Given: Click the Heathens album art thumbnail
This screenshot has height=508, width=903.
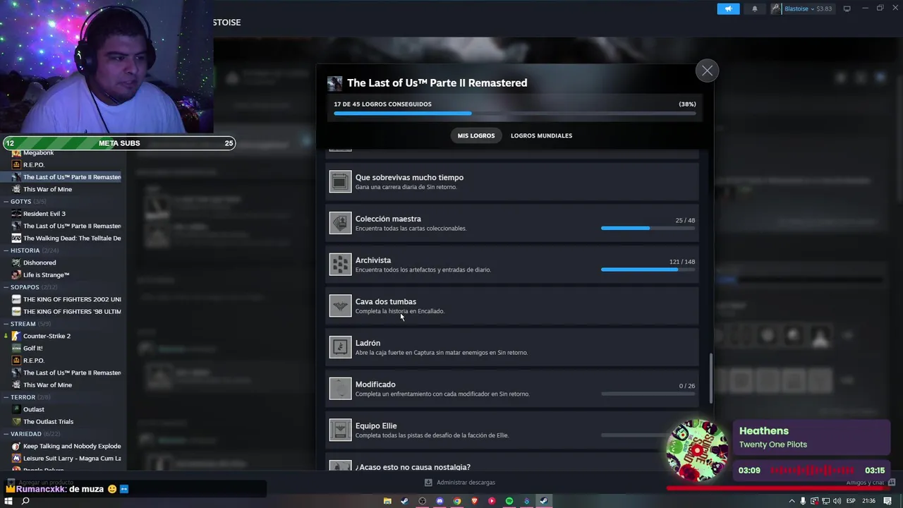Looking at the screenshot, I should (x=697, y=451).
